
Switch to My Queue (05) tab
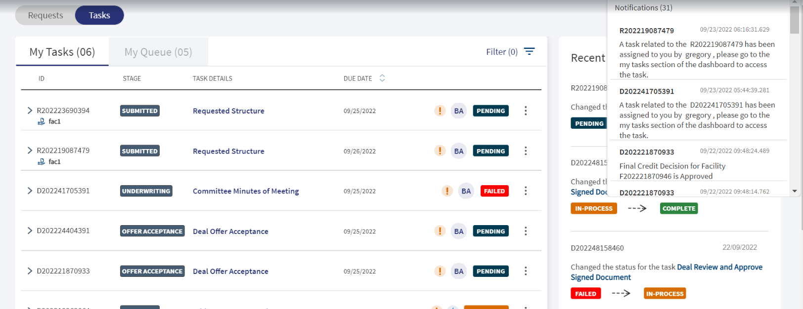(158, 52)
